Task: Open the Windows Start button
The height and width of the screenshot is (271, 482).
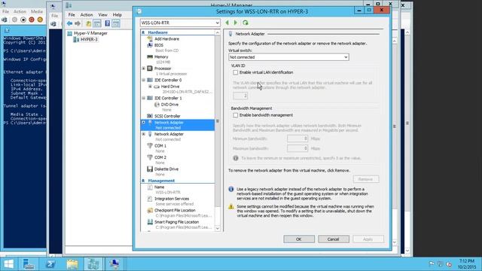Action: (8, 264)
